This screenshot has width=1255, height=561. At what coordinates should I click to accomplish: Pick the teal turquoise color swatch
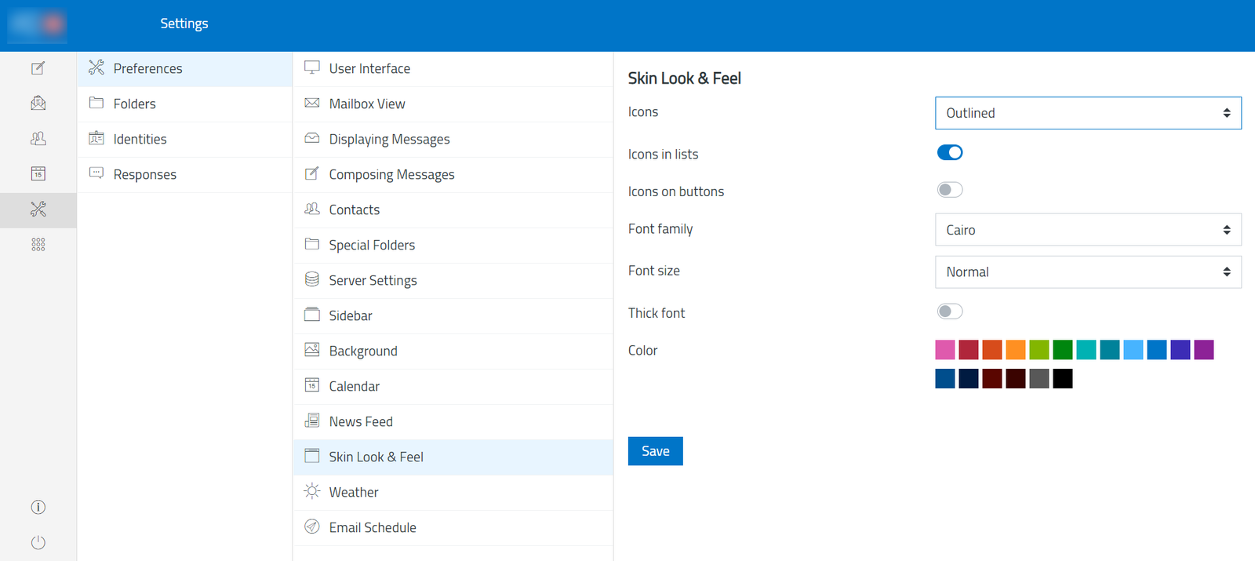click(x=1086, y=350)
